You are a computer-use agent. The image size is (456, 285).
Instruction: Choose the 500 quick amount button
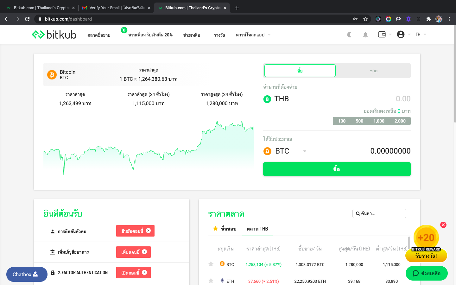click(x=359, y=121)
